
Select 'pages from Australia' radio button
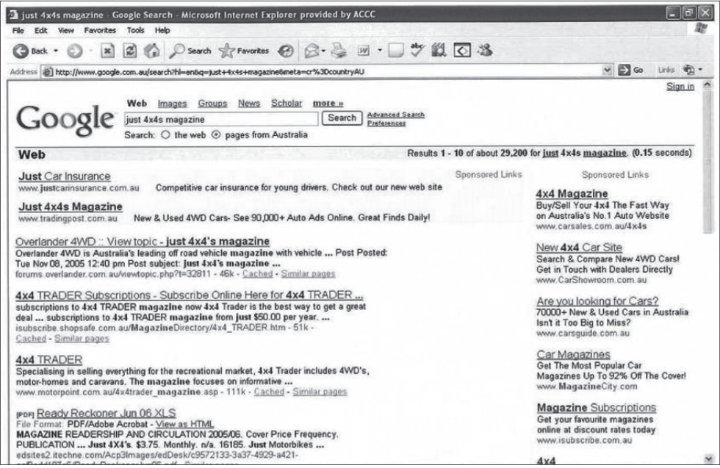[x=216, y=135]
